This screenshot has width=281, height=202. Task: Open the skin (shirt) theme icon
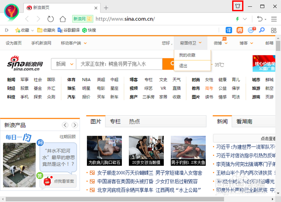click(x=238, y=6)
